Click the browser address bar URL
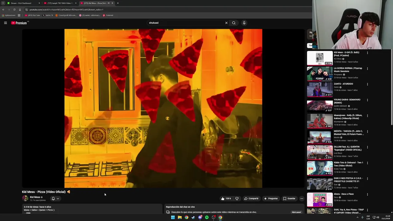 (x=66, y=10)
